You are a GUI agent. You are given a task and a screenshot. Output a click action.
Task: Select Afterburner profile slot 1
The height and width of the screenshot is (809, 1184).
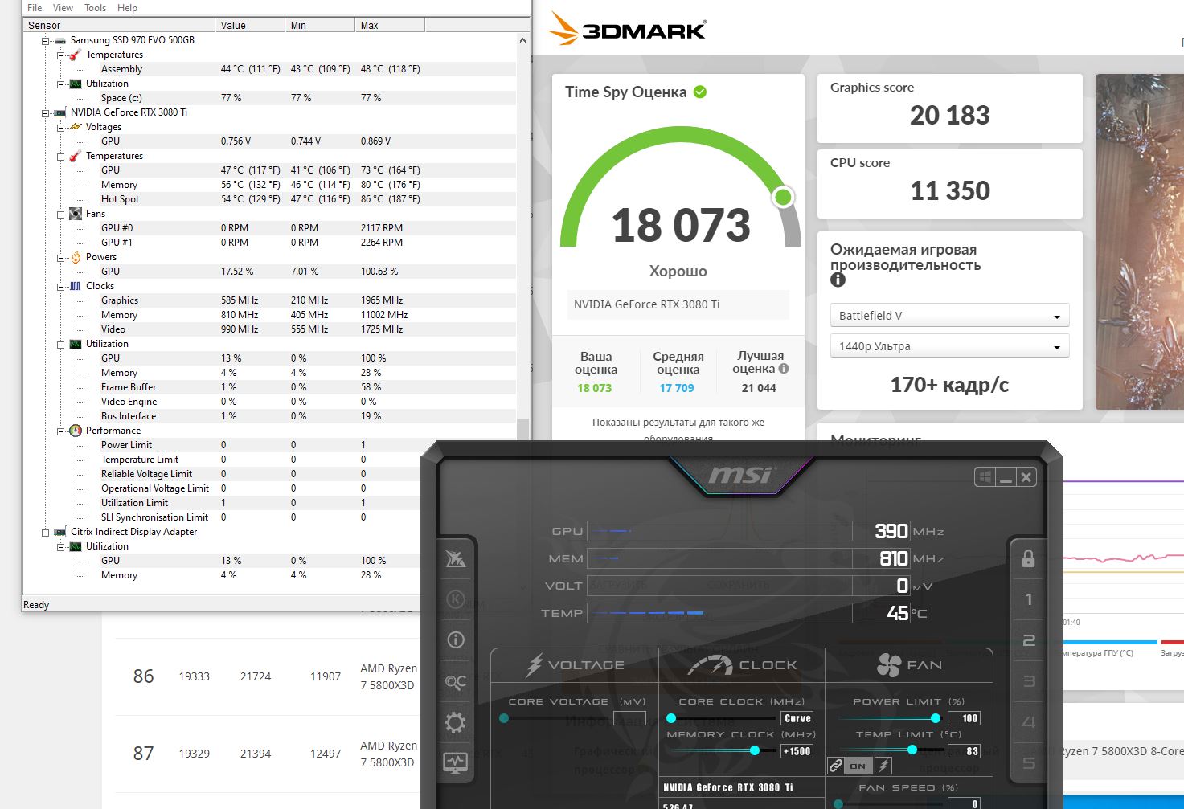1028,599
